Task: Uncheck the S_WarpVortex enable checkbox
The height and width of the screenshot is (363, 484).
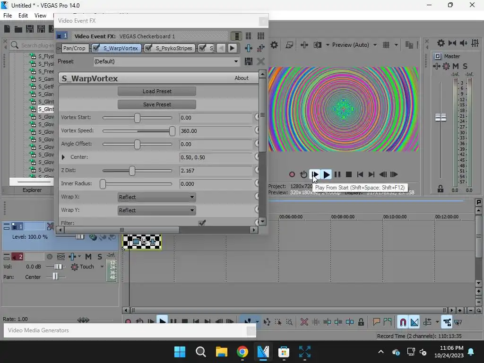Action: click(x=96, y=48)
